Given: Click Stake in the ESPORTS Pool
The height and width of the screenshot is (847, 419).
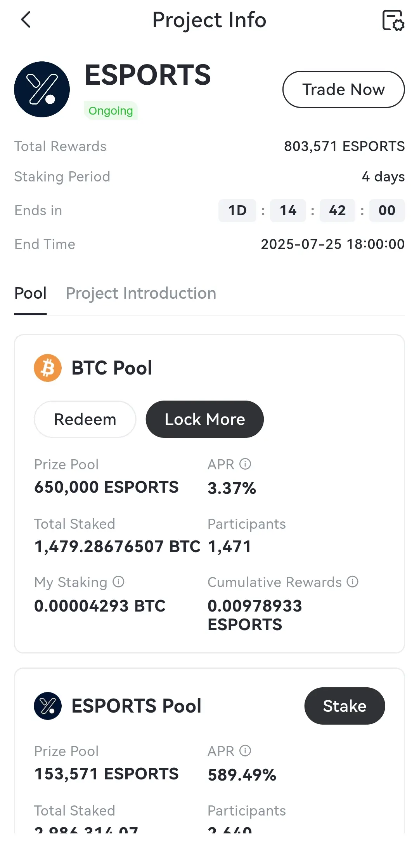Looking at the screenshot, I should [x=345, y=706].
